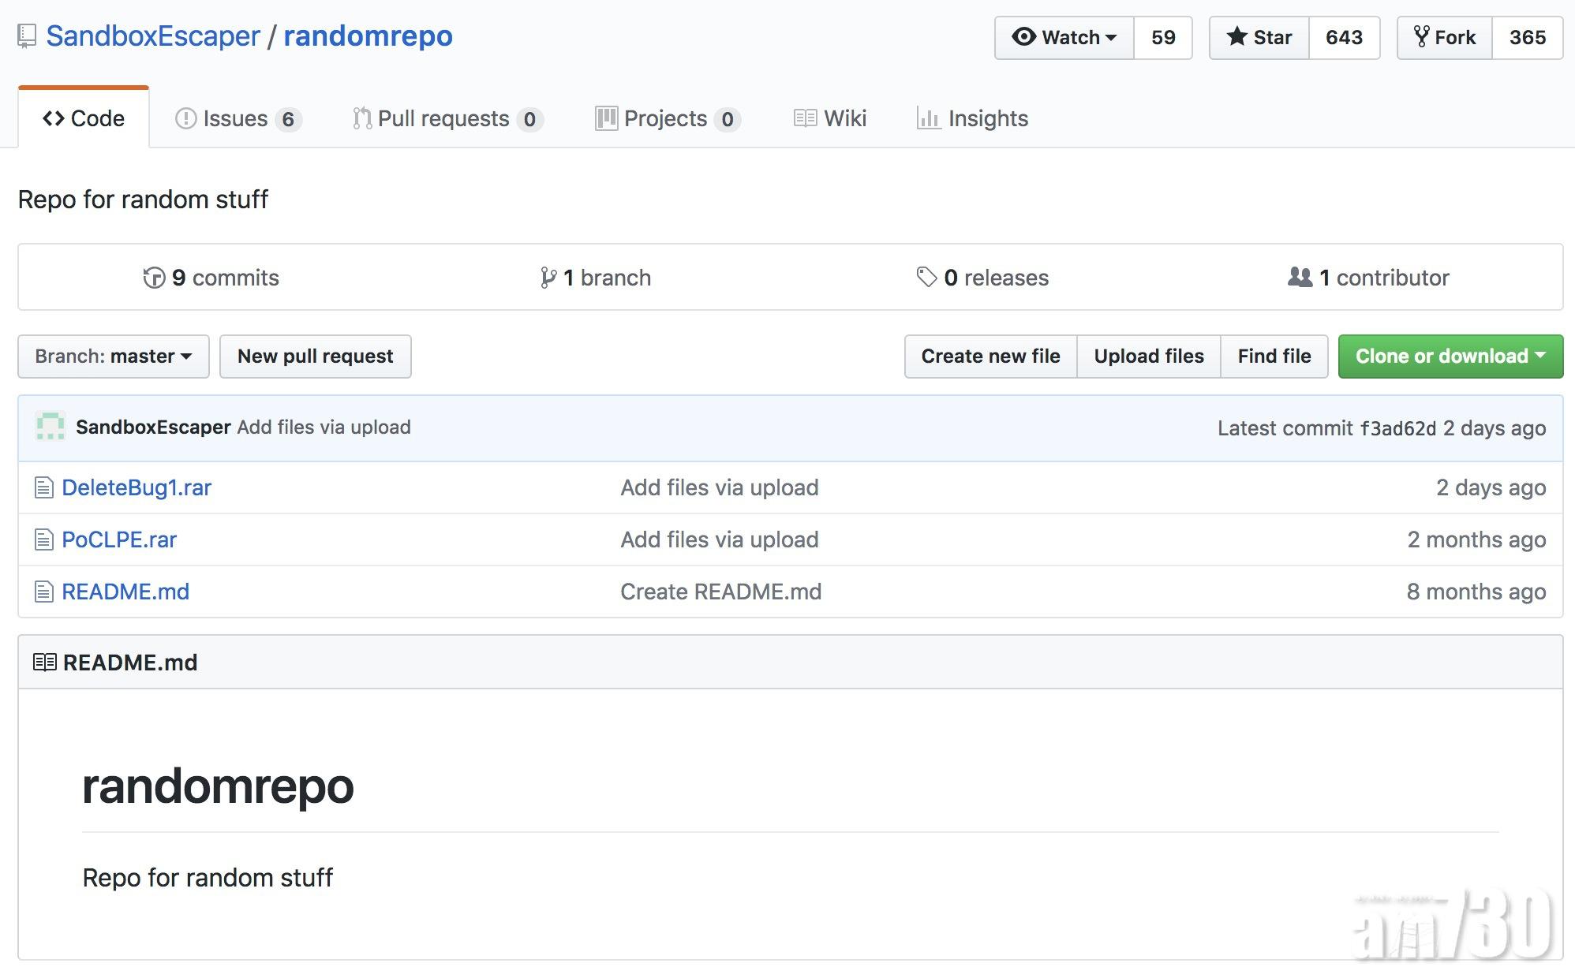The width and height of the screenshot is (1575, 978).
Task: Open the DeleteBug1.rar file link
Action: pos(137,487)
